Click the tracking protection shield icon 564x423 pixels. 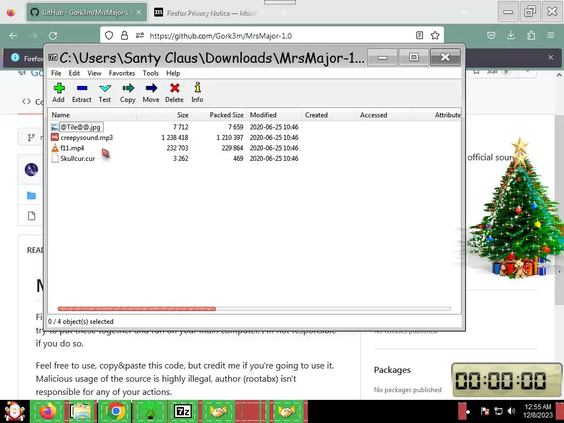(109, 35)
